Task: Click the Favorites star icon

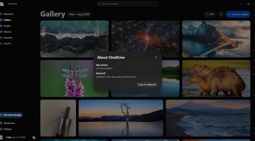Action: point(1,38)
